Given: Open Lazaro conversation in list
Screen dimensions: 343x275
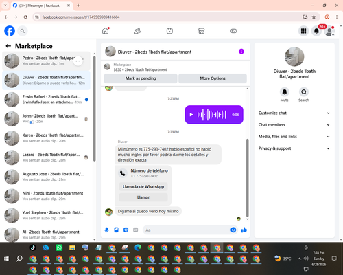Looking at the screenshot, I should click(x=46, y=157).
